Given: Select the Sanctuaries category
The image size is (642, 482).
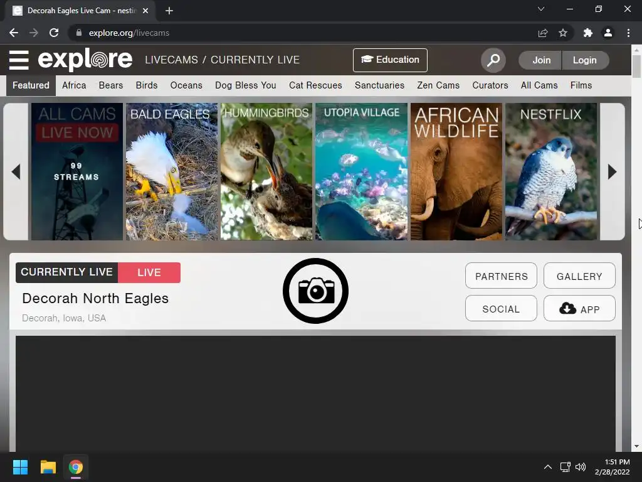Looking at the screenshot, I should [x=379, y=85].
